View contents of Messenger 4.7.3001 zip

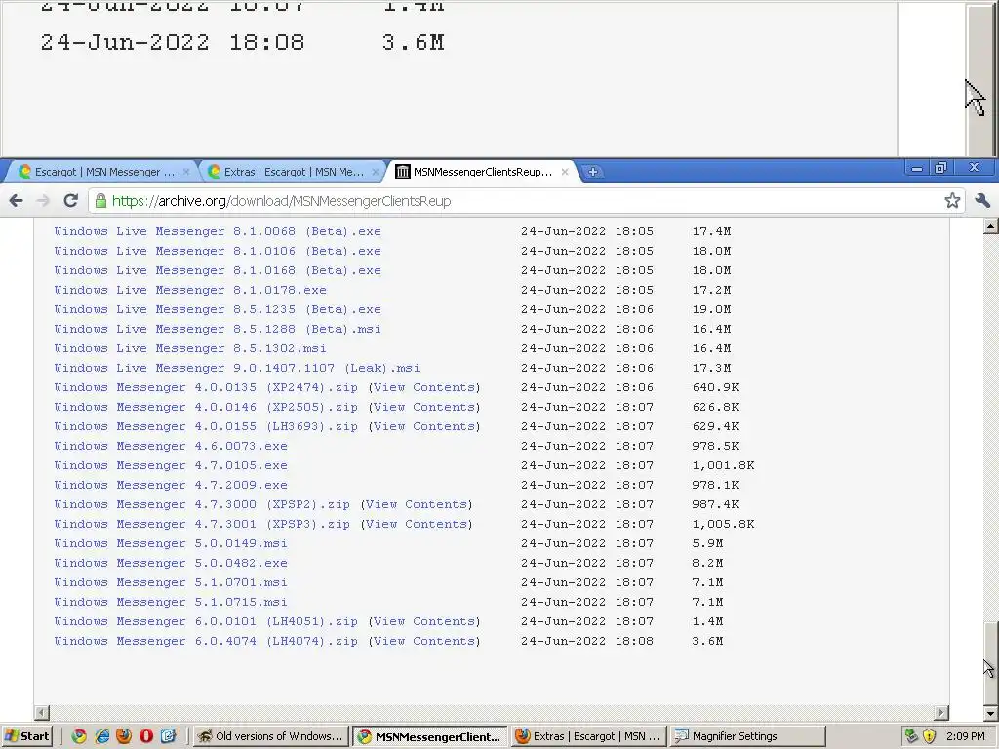coord(417,524)
